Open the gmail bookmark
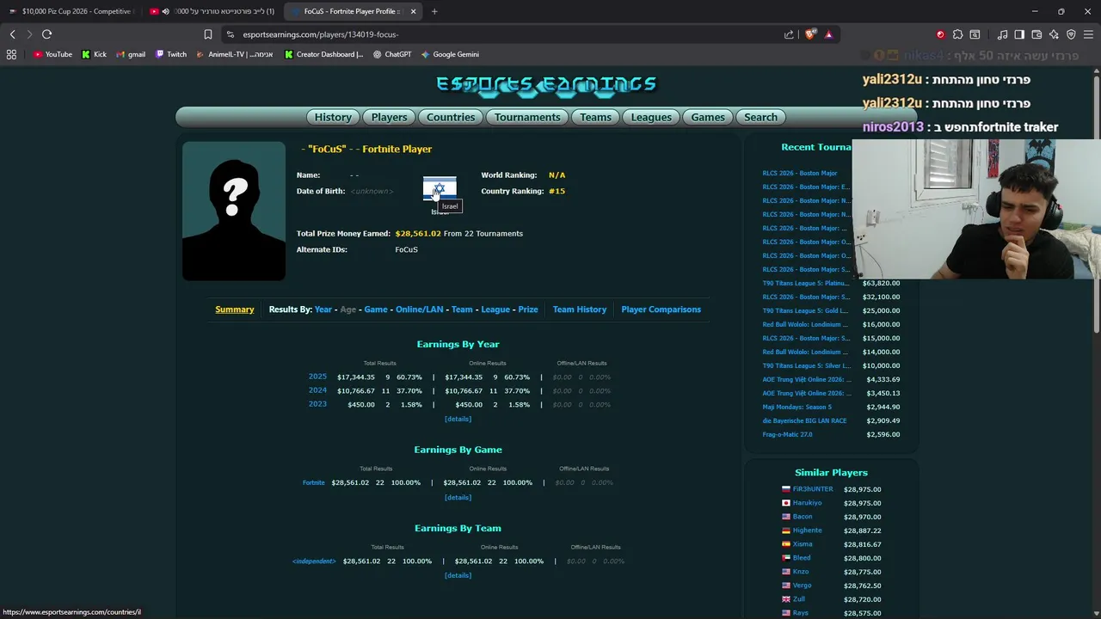This screenshot has height=619, width=1101. [130, 54]
